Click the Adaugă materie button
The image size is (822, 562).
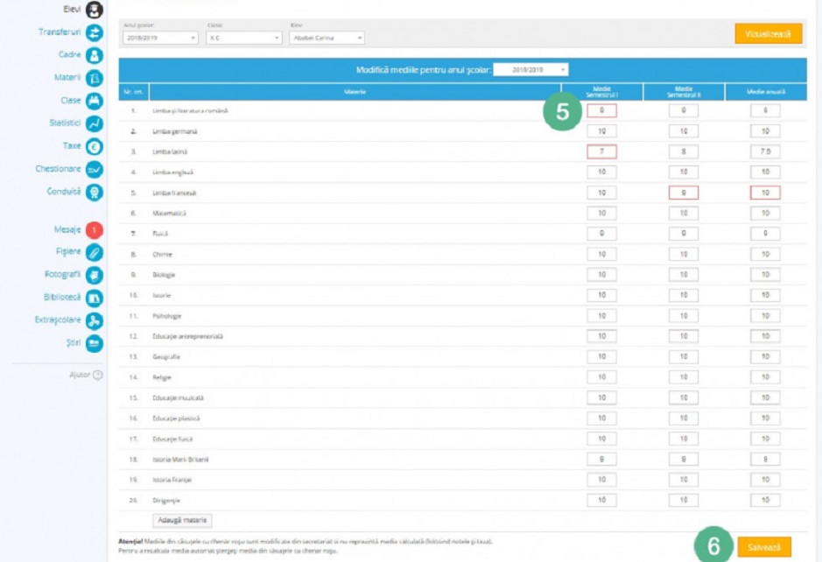pyautogui.click(x=182, y=521)
